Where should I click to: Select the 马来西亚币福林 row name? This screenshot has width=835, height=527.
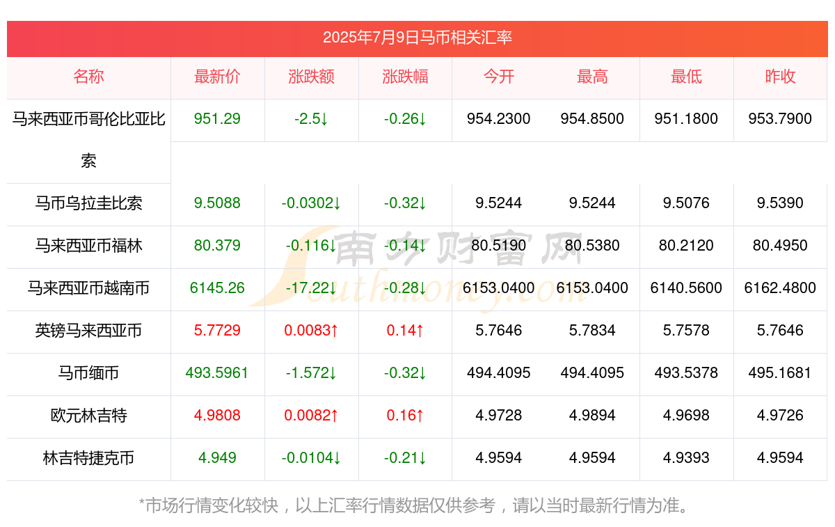click(x=88, y=246)
